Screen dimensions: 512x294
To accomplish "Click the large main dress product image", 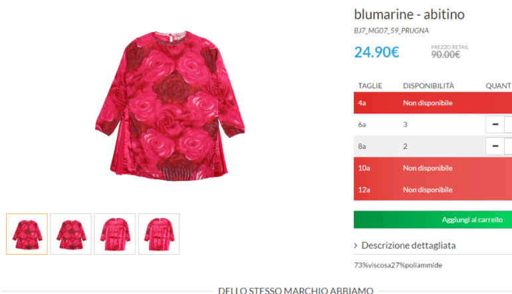I will point(170,106).
